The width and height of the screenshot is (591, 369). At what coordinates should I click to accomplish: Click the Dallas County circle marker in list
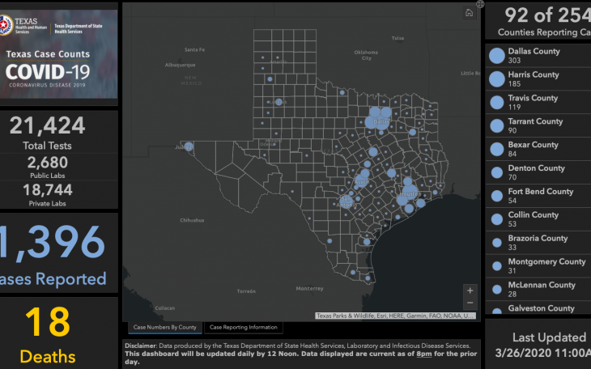coord(496,56)
